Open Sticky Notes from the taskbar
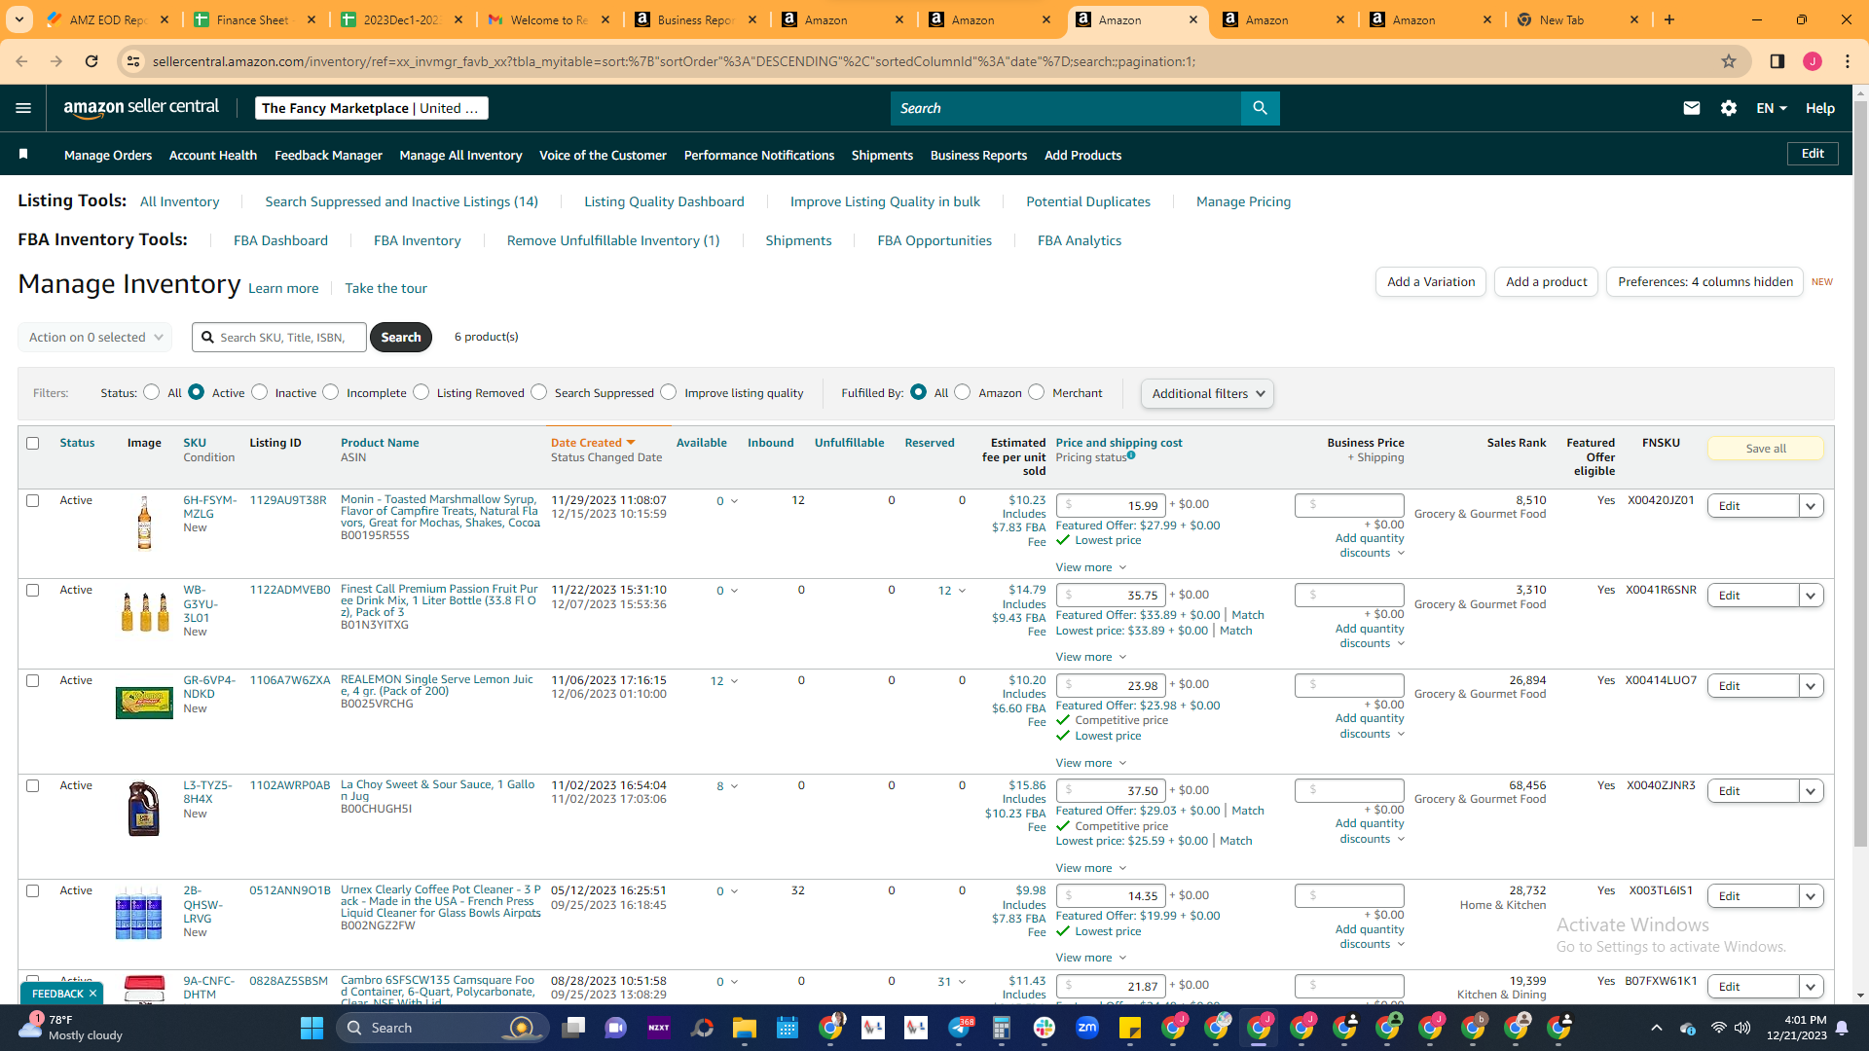1869x1051 pixels. coord(1130,1028)
